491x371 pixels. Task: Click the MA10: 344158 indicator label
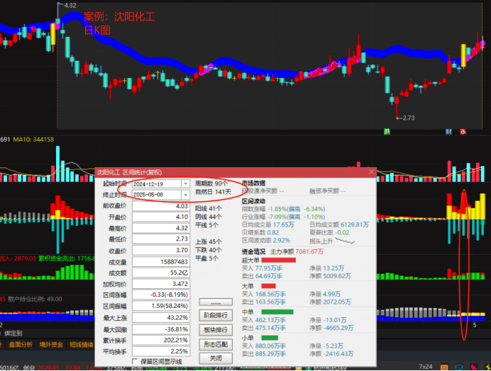33,139
